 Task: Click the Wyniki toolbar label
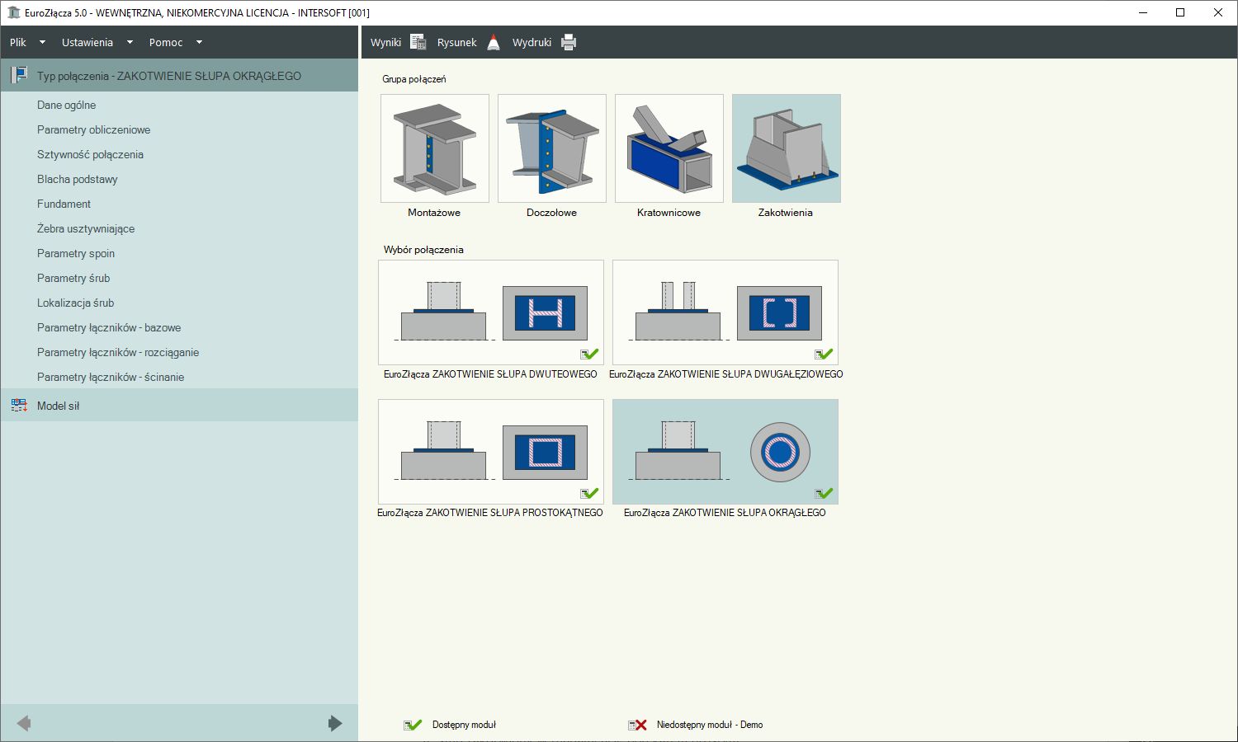(x=385, y=42)
